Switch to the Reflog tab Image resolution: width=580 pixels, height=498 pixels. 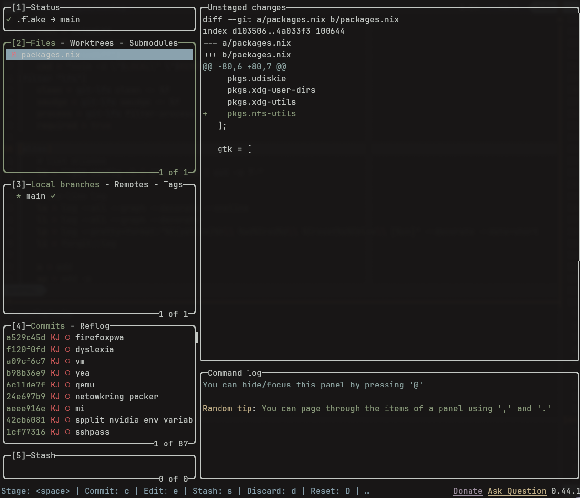94,326
